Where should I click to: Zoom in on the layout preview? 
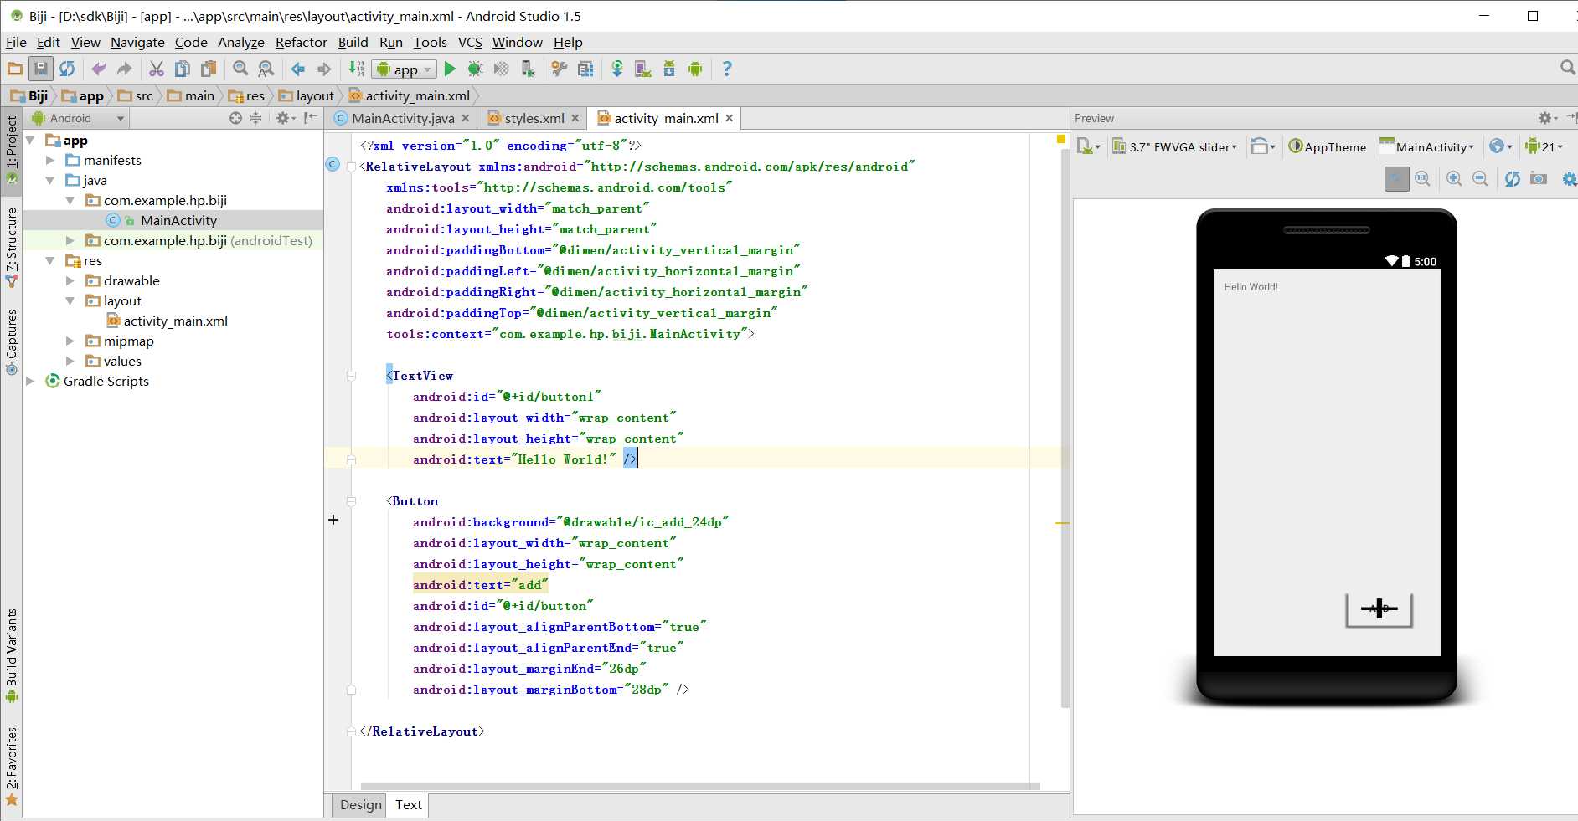[1454, 178]
